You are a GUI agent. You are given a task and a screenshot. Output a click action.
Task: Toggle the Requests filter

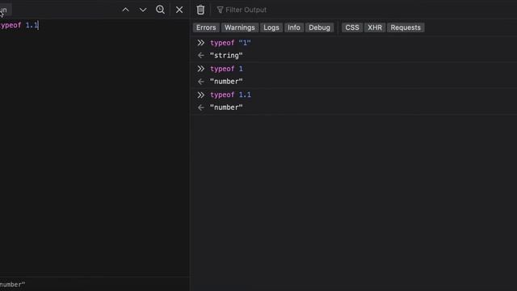[406, 27]
